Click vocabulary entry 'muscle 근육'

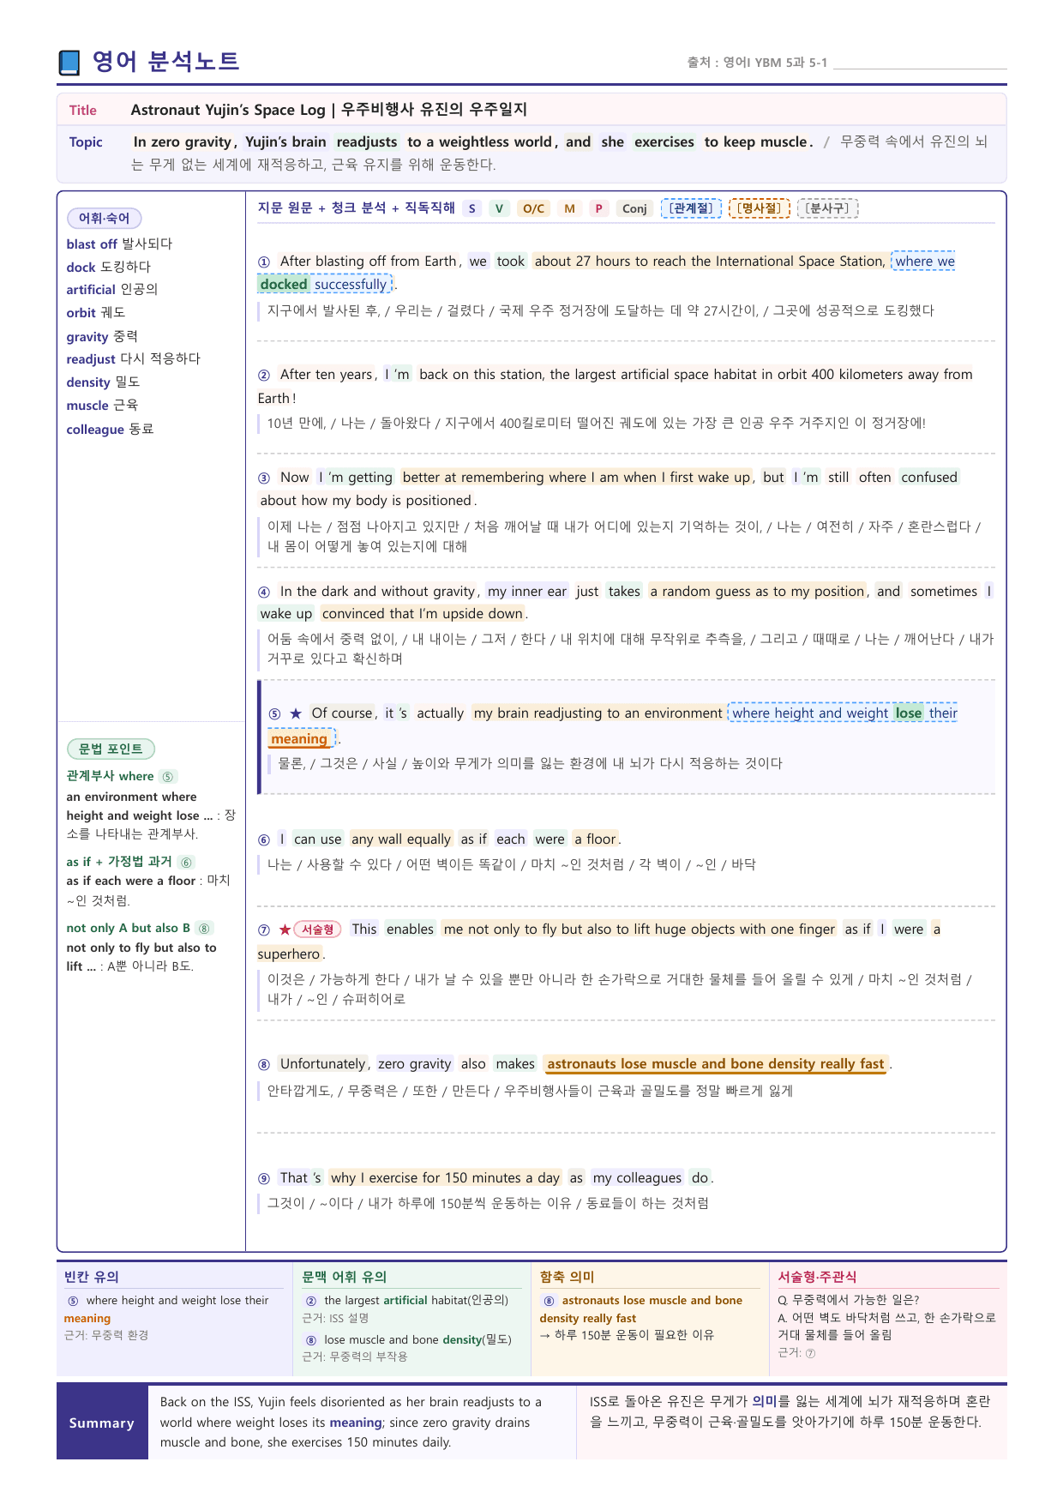tap(102, 406)
